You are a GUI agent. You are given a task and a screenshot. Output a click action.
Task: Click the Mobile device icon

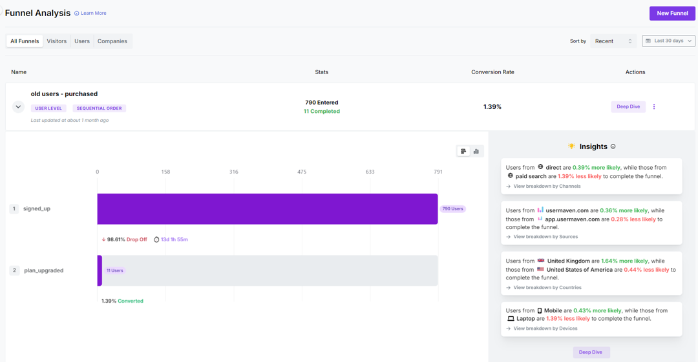click(x=540, y=310)
